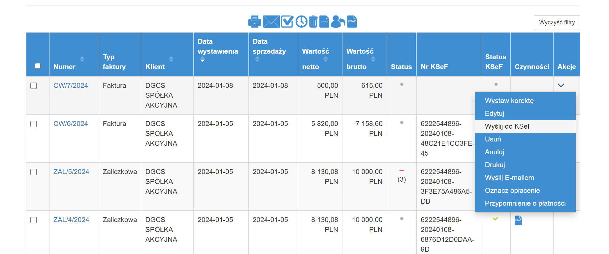Toggle the select-all checkbox in table header
The image size is (609, 254).
(38, 66)
